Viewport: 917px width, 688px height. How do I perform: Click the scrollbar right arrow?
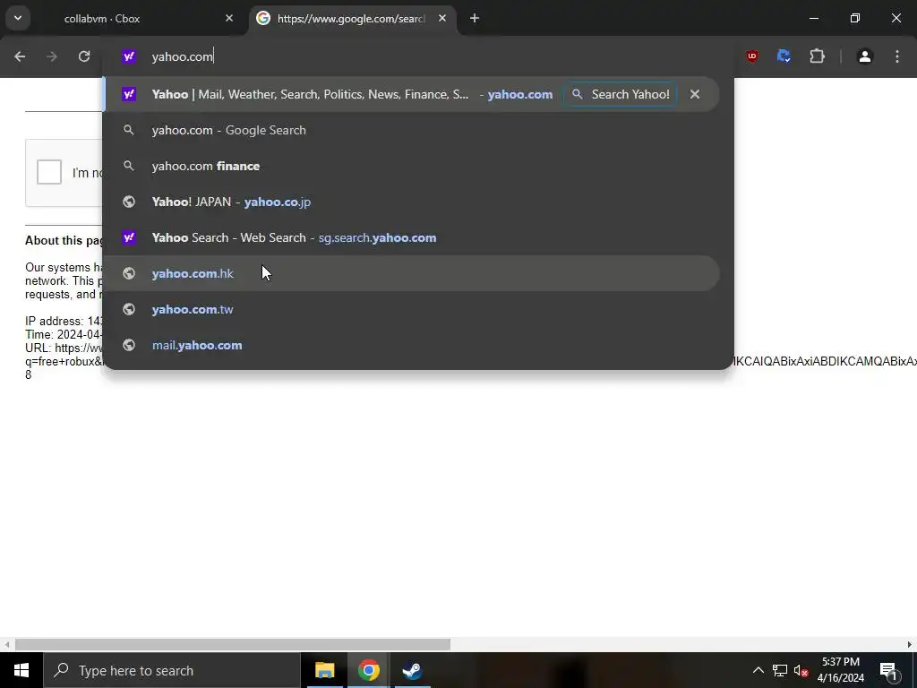pos(910,644)
